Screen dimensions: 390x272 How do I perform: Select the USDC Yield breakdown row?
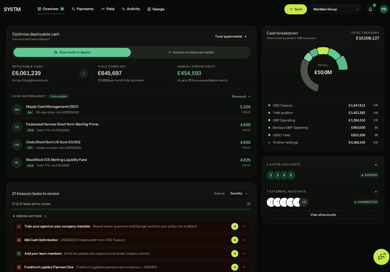323,135
